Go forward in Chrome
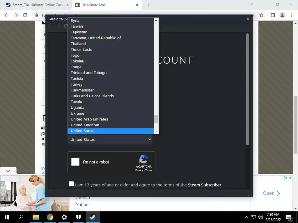 pos(16,15)
